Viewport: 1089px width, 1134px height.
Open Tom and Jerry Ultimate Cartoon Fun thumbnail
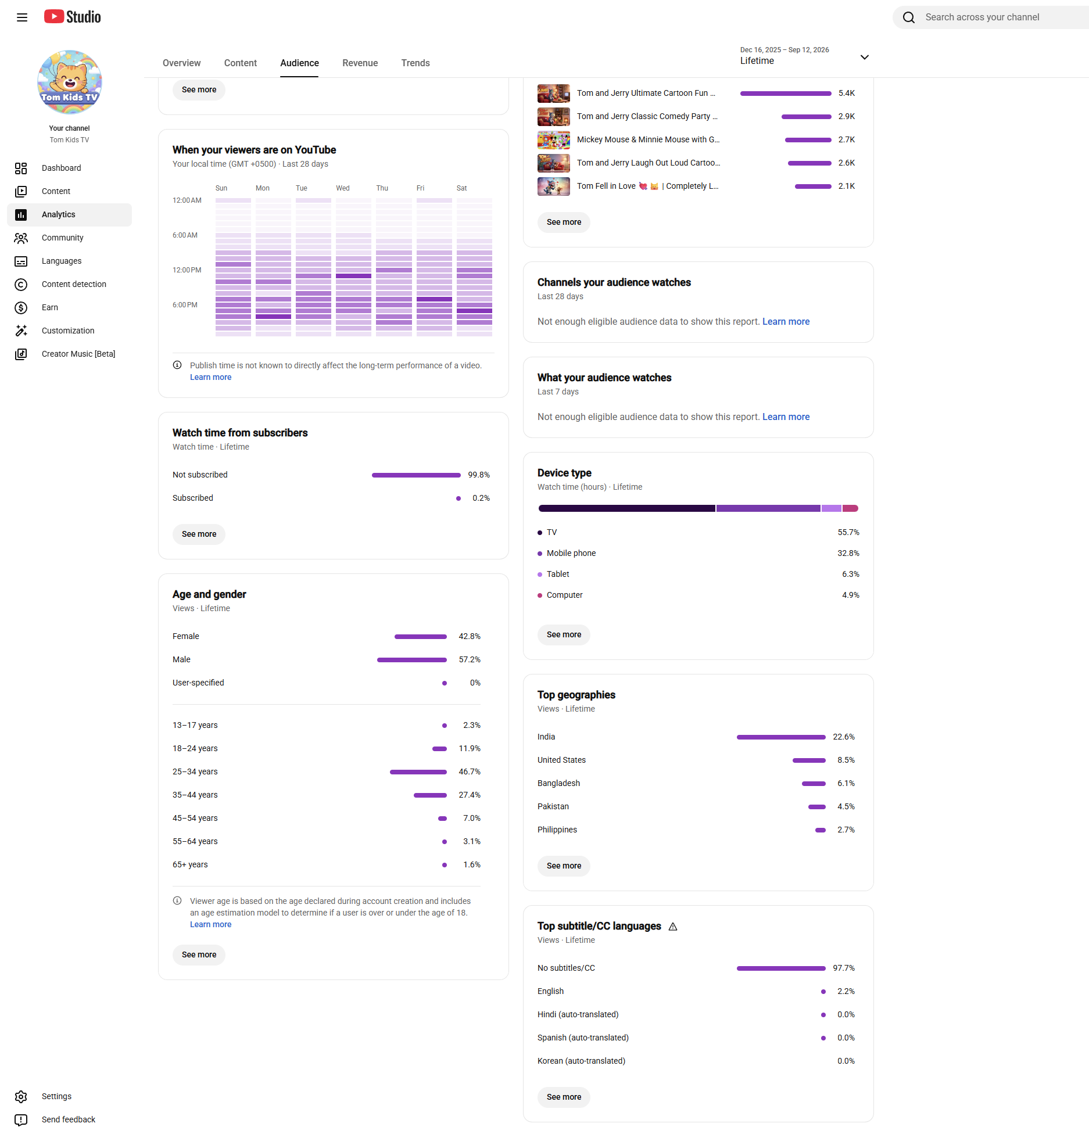coord(554,93)
